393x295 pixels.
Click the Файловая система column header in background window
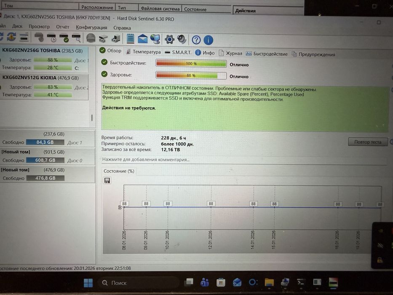coord(160,8)
